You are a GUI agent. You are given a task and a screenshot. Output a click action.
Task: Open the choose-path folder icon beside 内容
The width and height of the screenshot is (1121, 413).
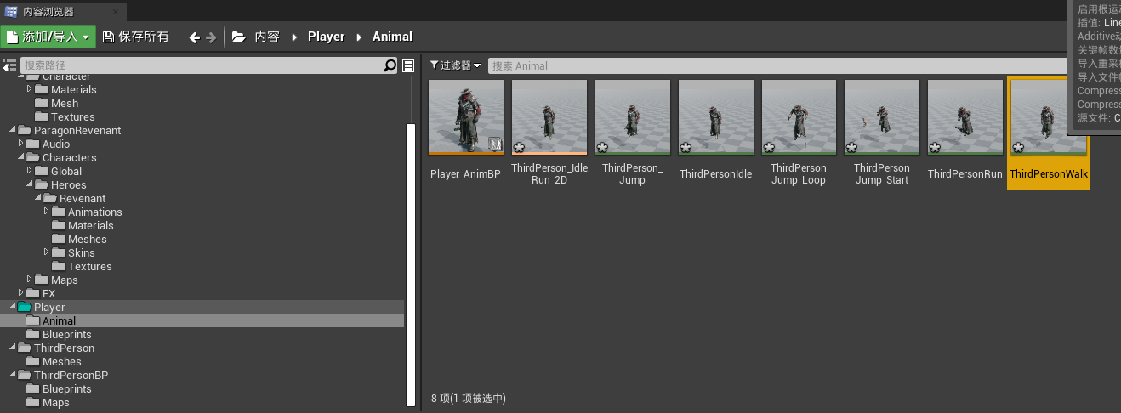pyautogui.click(x=238, y=37)
